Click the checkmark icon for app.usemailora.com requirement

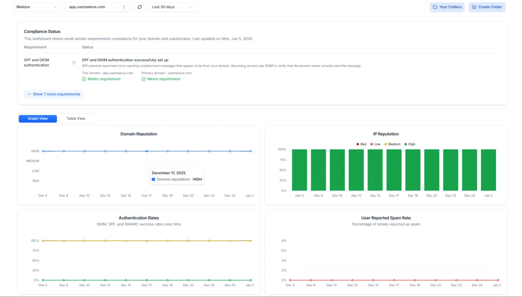pos(84,79)
